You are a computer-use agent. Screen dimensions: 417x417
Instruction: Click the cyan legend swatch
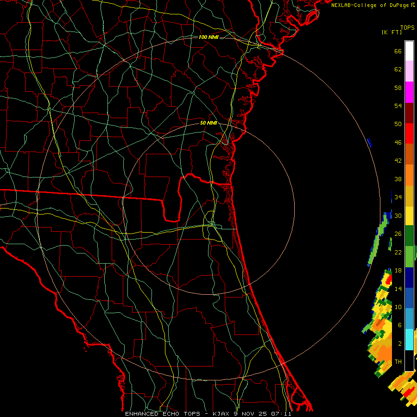[409, 339]
